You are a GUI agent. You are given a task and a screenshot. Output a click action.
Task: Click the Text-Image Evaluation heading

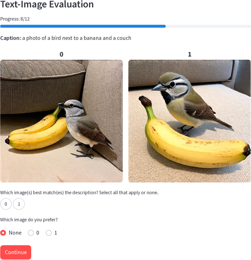(x=47, y=4)
